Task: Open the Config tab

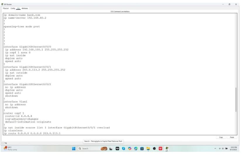Action: (13, 8)
